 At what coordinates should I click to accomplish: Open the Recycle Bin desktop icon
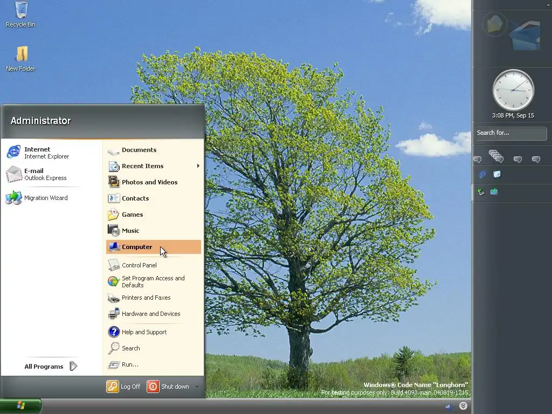21,15
